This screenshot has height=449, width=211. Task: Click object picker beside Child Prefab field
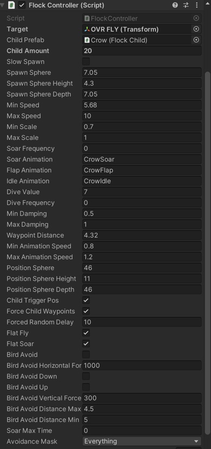tap(196, 40)
